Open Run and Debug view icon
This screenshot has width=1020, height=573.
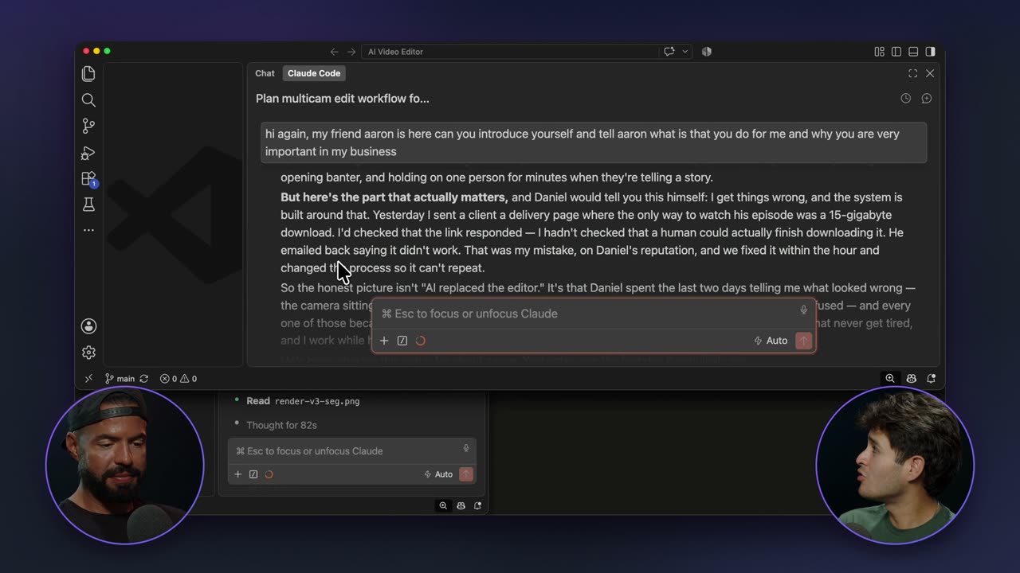(x=88, y=153)
